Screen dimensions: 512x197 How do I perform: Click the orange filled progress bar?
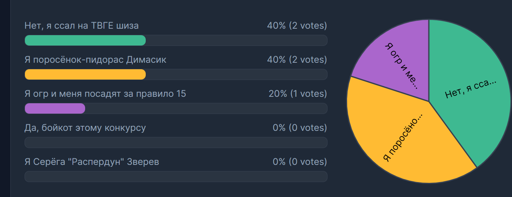tap(85, 74)
